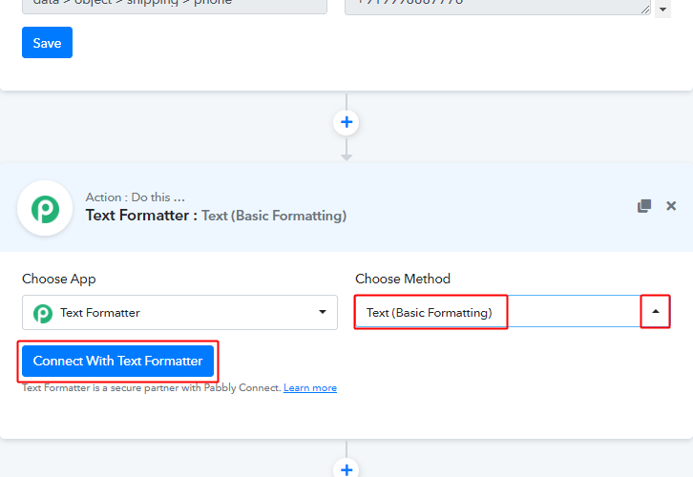Screen dimensions: 693x477
Task: Click the phone number value text area
Action: [x=497, y=6]
